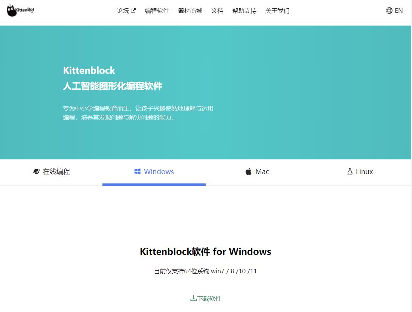
Task: Open the 论坛 forum link
Action: pos(126,11)
